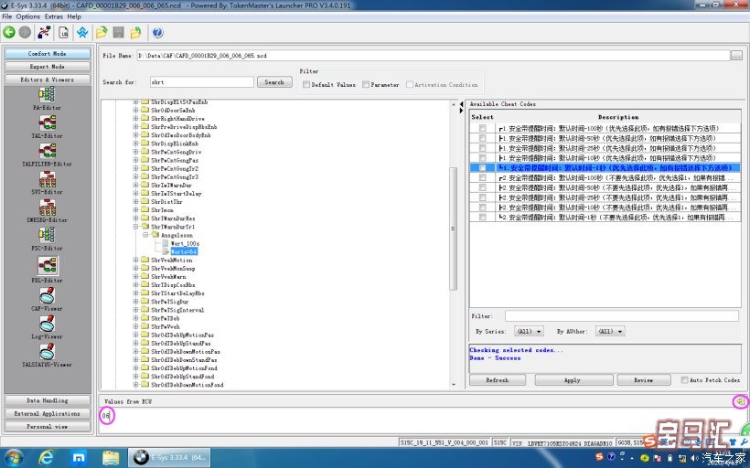This screenshot has width=750, height=468.
Task: Click the Review button
Action: (x=643, y=380)
